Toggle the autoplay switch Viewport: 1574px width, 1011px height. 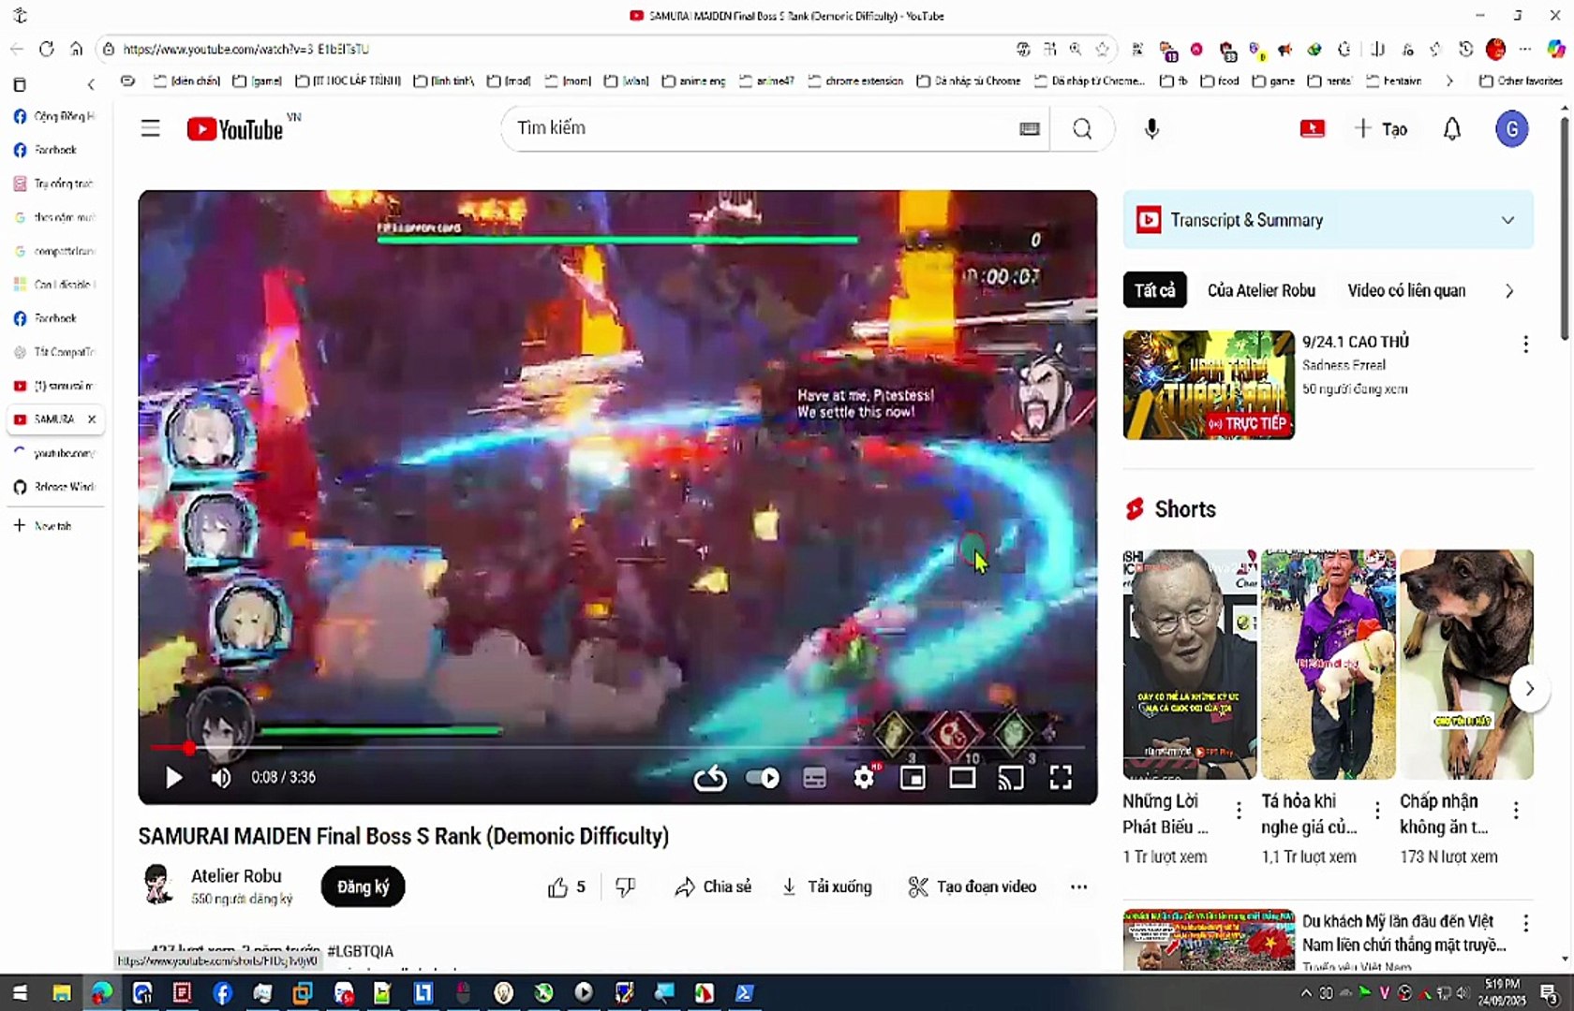tap(762, 778)
